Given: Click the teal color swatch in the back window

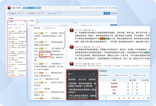Looking at the screenshot, I should (x=28, y=13).
